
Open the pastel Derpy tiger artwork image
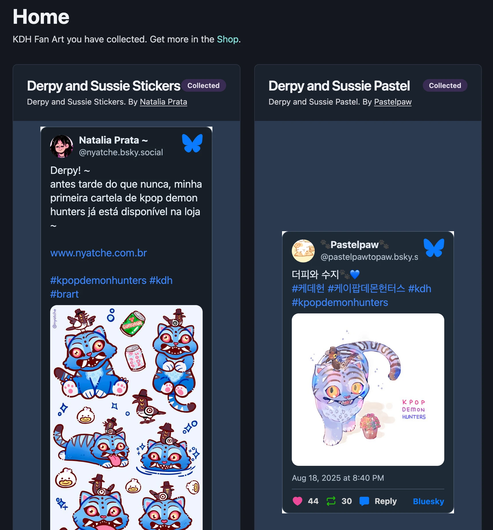tap(368, 390)
